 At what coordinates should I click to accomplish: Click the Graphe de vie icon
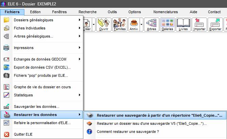coord(6,87)
